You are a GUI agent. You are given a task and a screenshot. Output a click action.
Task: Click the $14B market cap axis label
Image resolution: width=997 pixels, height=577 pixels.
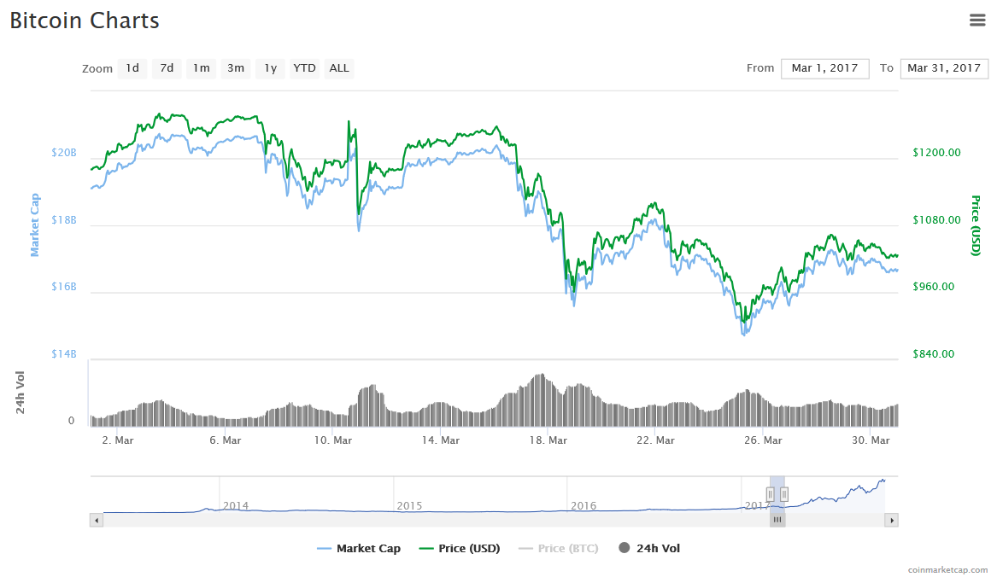[63, 354]
